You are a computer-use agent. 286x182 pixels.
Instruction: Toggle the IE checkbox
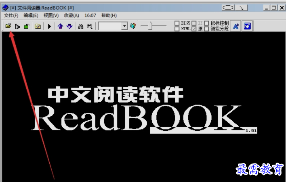click(x=194, y=23)
